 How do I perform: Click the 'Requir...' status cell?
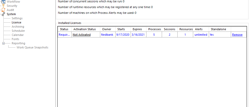tap(64, 35)
